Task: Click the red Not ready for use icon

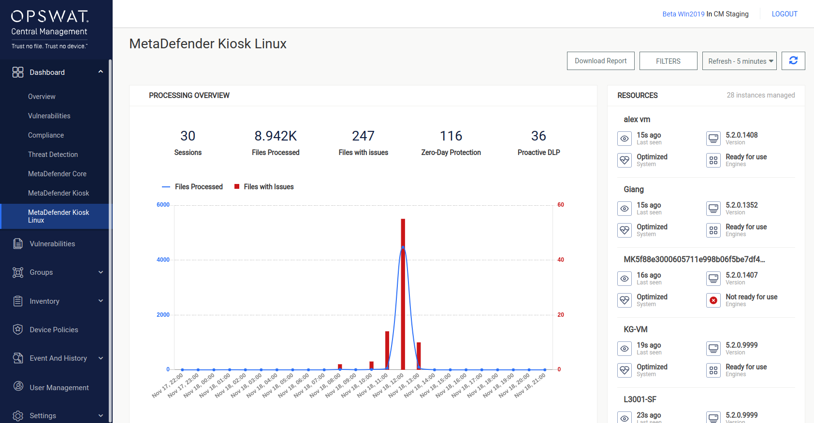Action: (713, 300)
